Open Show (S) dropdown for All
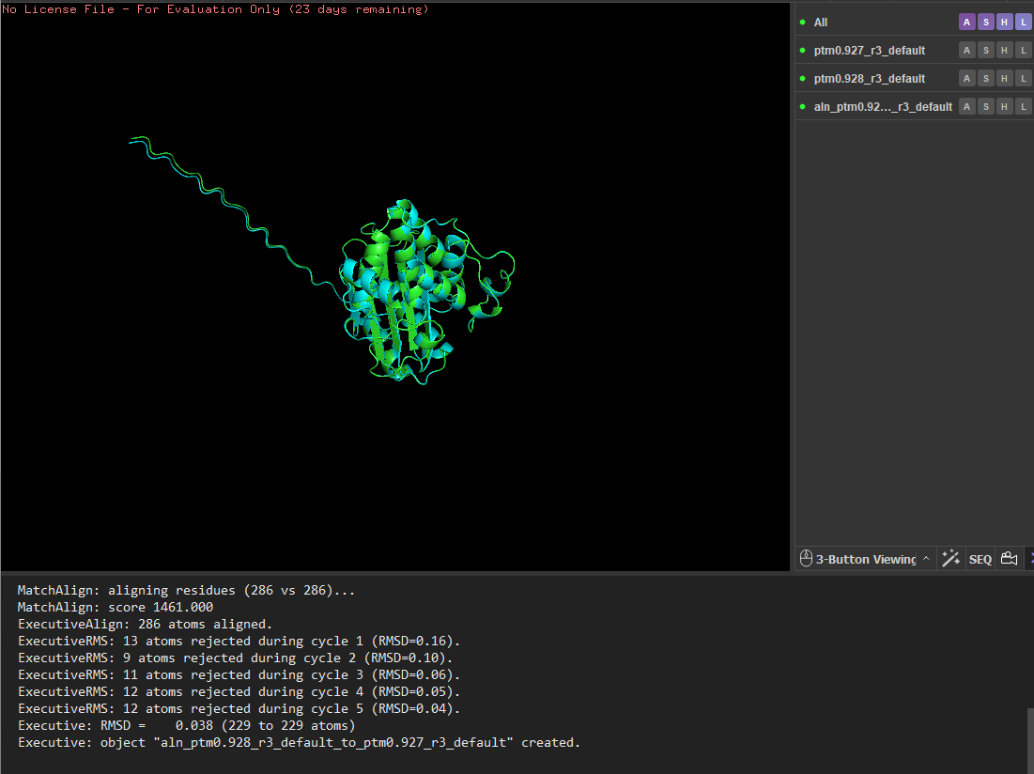The height and width of the screenshot is (774, 1034). 985,23
